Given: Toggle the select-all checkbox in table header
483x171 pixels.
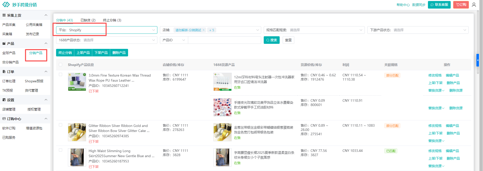Looking at the screenshot, I should tap(61, 65).
